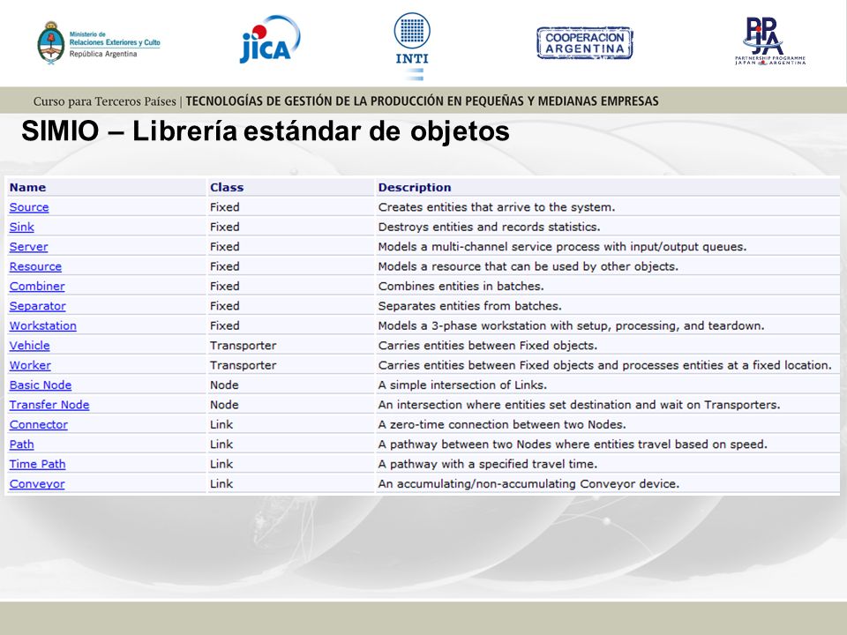Click the Fixed class cell in Source row
The image size is (847, 635).
(225, 207)
